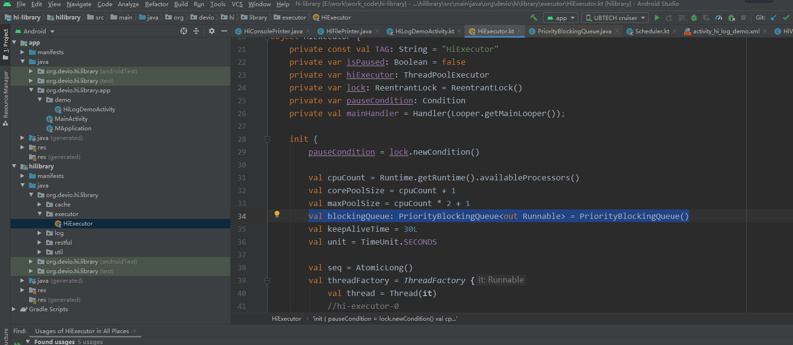Open the Resource Manager side tool window

(x=6, y=99)
